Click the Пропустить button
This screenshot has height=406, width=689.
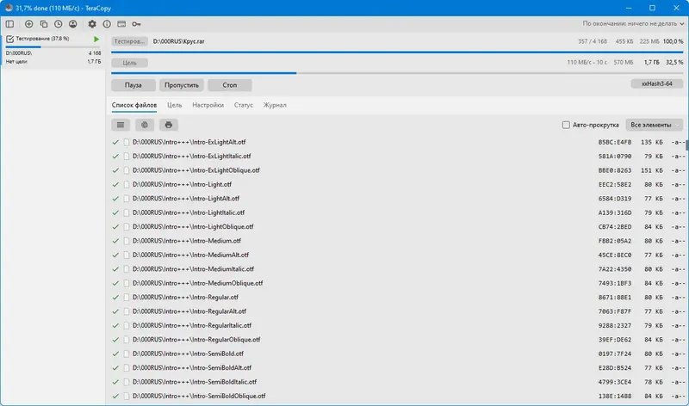pos(182,85)
